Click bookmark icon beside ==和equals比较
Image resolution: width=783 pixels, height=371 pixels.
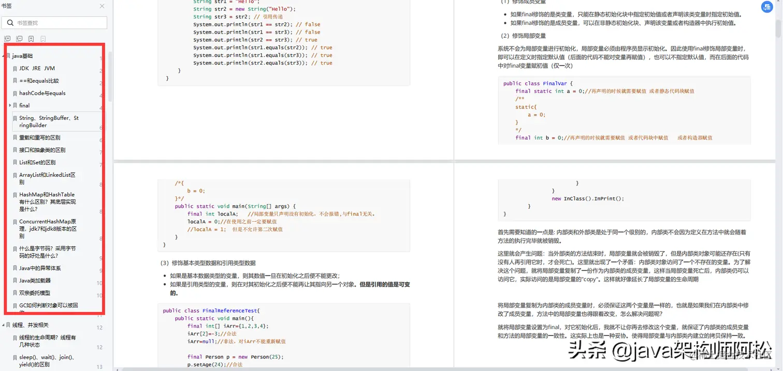pyautogui.click(x=15, y=81)
